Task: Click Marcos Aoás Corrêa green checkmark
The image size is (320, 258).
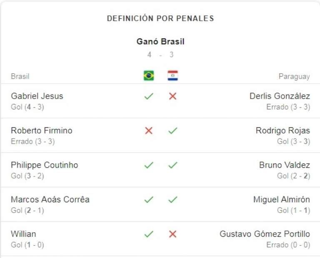Action: point(149,200)
